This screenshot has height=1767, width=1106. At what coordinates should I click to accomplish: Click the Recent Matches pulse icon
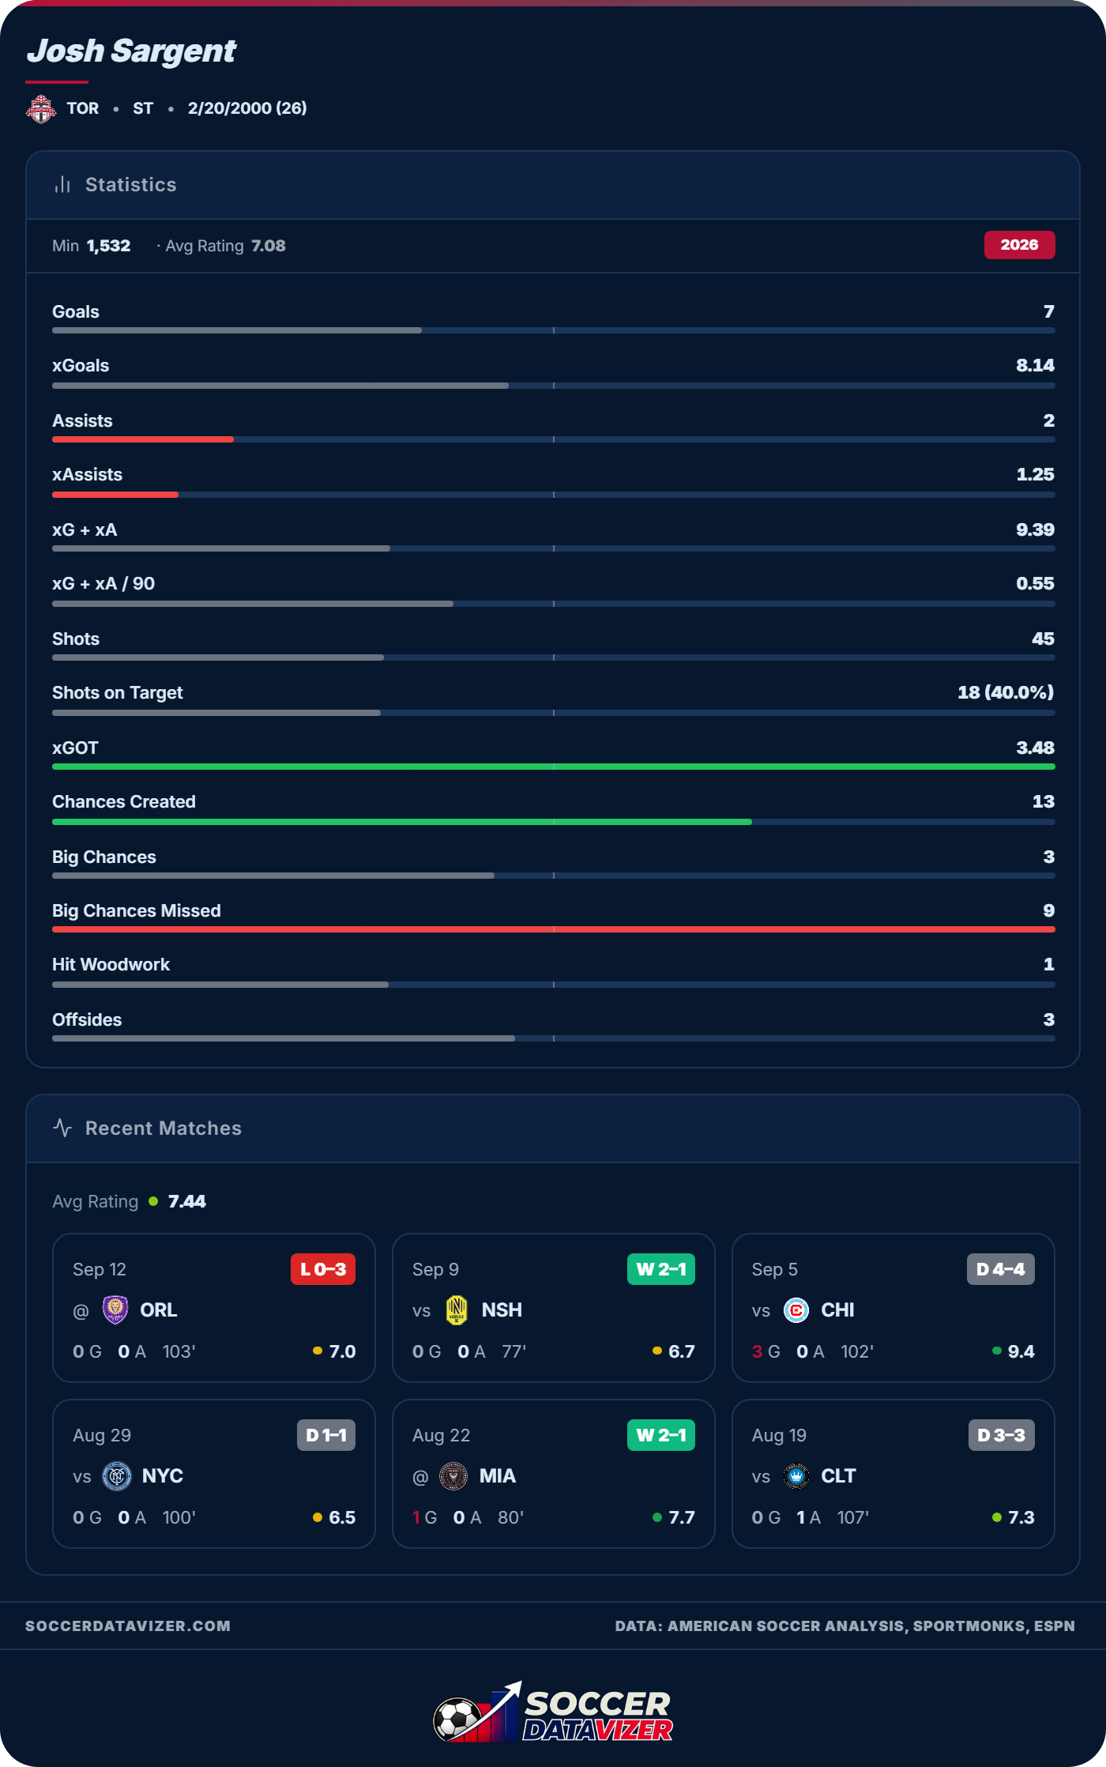(62, 1128)
